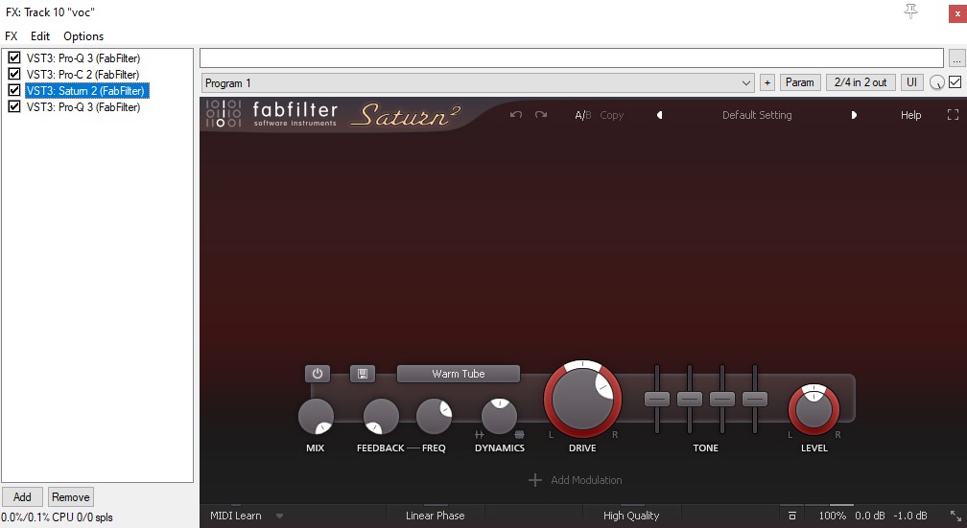Undo last change in Saturn 2

pyautogui.click(x=516, y=115)
